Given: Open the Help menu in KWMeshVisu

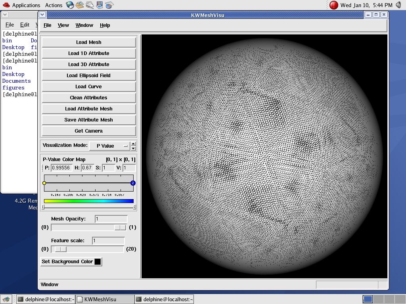Looking at the screenshot, I should (105, 25).
